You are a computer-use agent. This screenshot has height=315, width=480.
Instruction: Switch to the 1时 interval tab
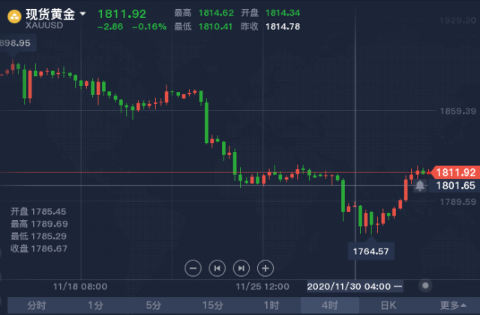[x=271, y=305]
